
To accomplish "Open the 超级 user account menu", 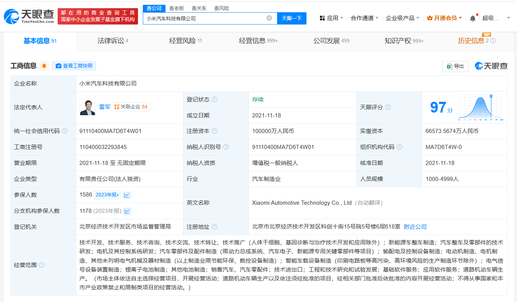I will coord(496,18).
